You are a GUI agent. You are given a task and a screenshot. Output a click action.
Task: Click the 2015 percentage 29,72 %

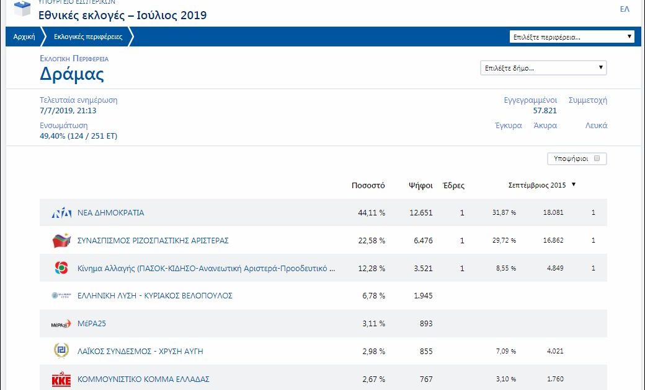point(504,241)
